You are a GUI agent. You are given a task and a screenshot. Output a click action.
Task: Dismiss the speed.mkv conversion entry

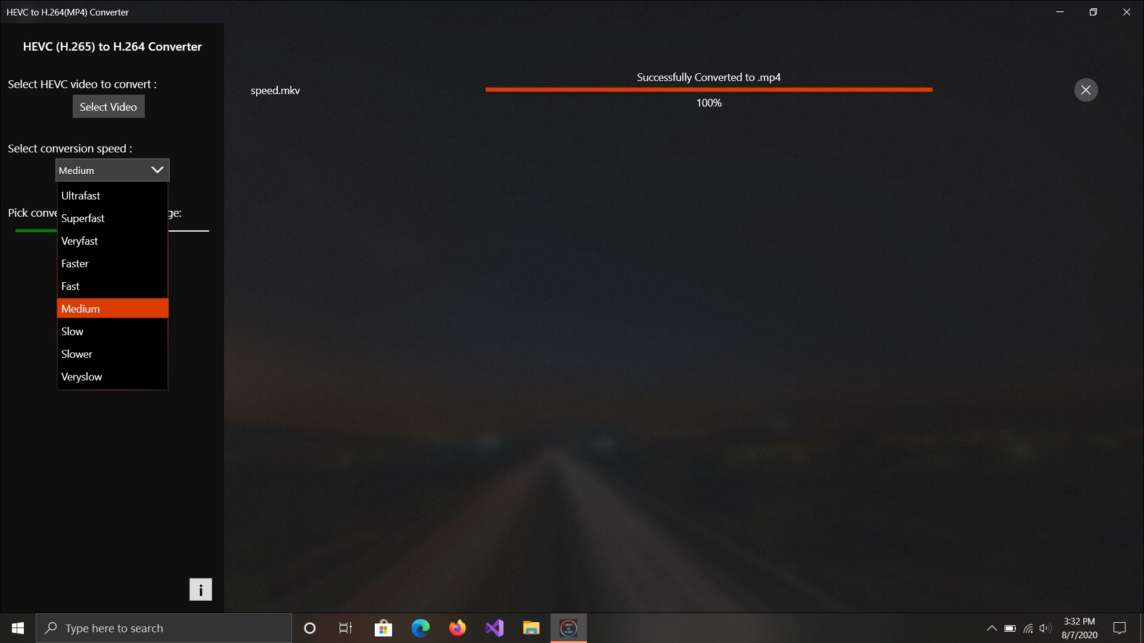point(1085,89)
